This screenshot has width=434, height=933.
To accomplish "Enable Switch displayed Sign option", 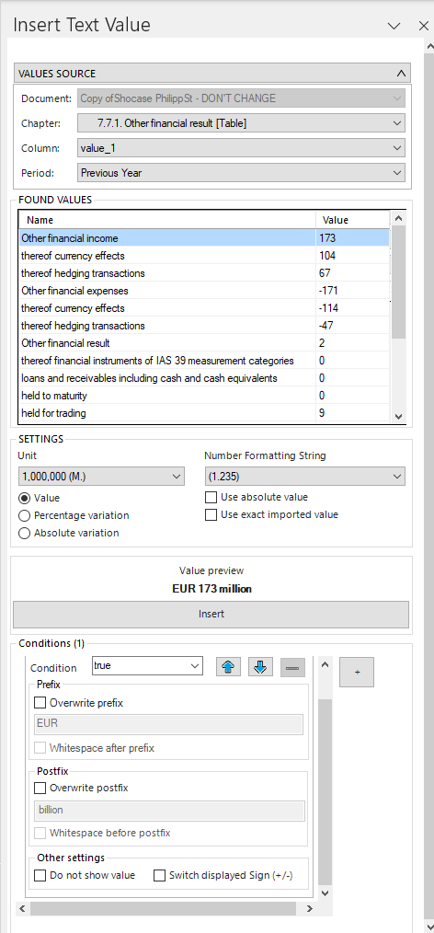I will point(159,875).
